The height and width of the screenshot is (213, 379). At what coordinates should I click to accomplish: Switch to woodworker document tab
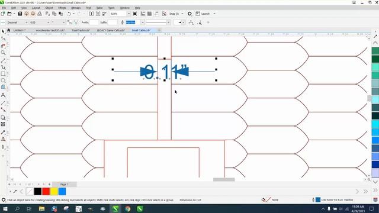pyautogui.click(x=50, y=30)
